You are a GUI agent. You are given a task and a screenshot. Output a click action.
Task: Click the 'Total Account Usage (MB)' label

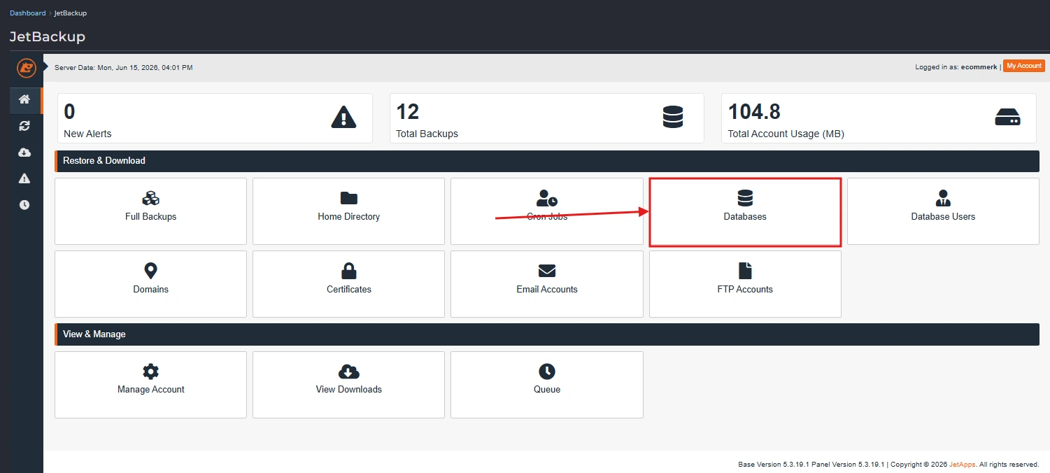[786, 134]
